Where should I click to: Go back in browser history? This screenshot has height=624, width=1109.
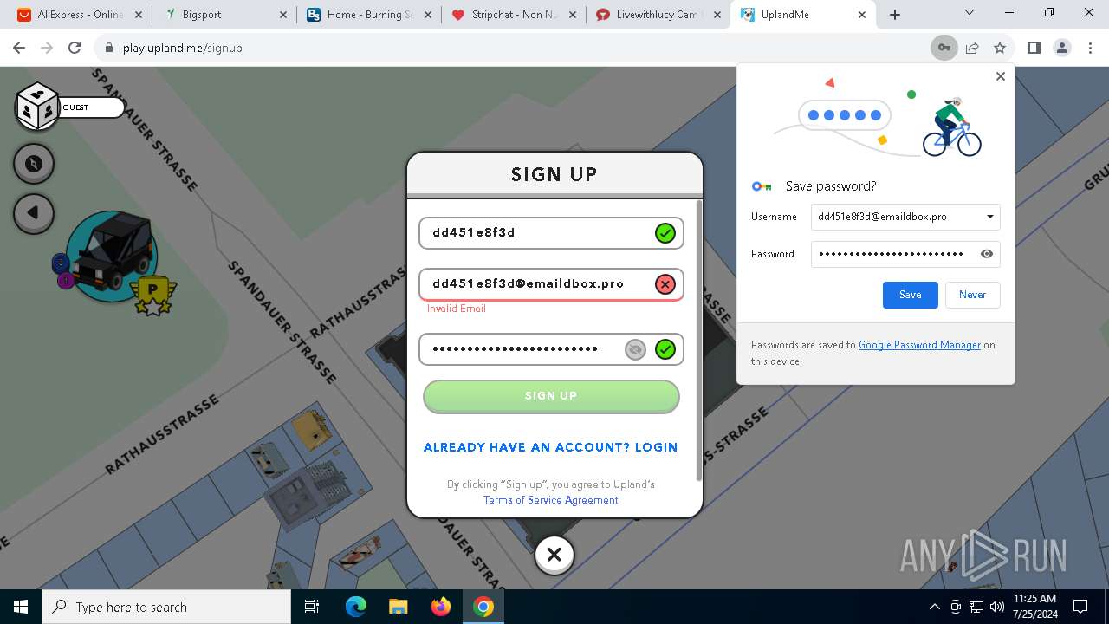pos(19,48)
